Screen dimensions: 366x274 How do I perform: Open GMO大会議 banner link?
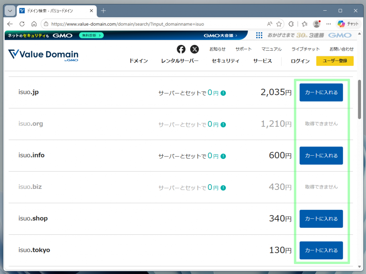pos(220,35)
